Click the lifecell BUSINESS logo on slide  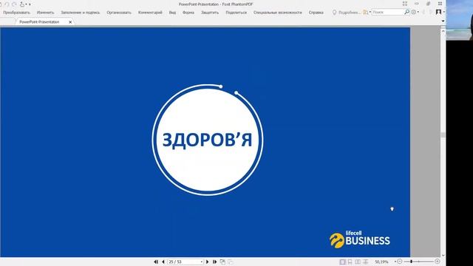pyautogui.click(x=360, y=239)
